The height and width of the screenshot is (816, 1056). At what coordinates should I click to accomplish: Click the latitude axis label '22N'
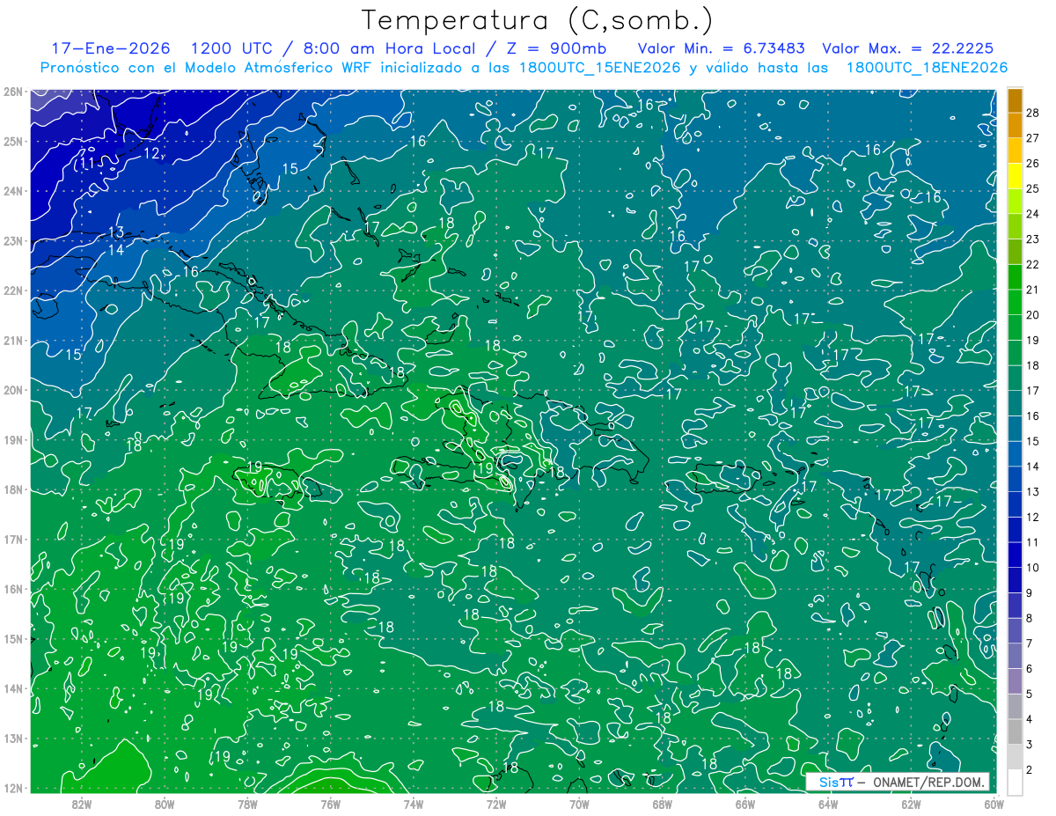coord(13,290)
